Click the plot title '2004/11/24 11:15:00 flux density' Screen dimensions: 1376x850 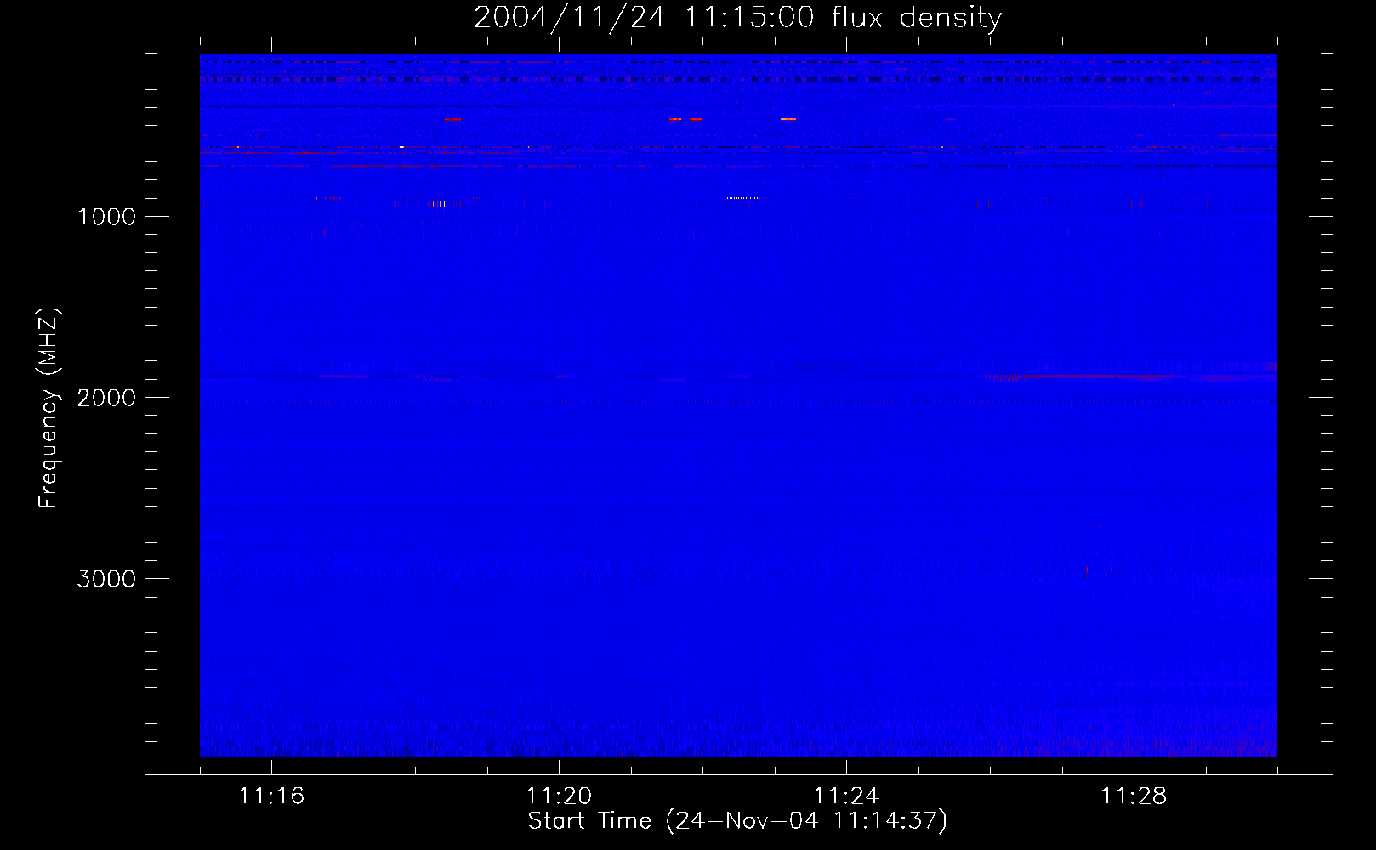point(737,17)
